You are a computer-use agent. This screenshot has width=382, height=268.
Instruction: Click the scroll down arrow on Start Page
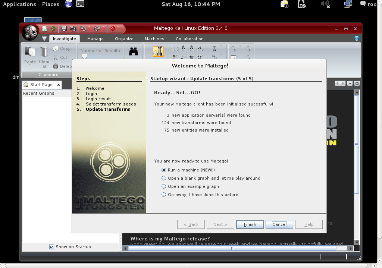357,242
